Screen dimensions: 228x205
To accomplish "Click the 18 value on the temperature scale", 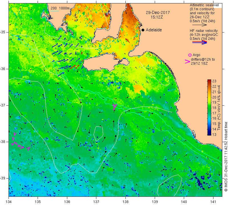I will 214,108.
